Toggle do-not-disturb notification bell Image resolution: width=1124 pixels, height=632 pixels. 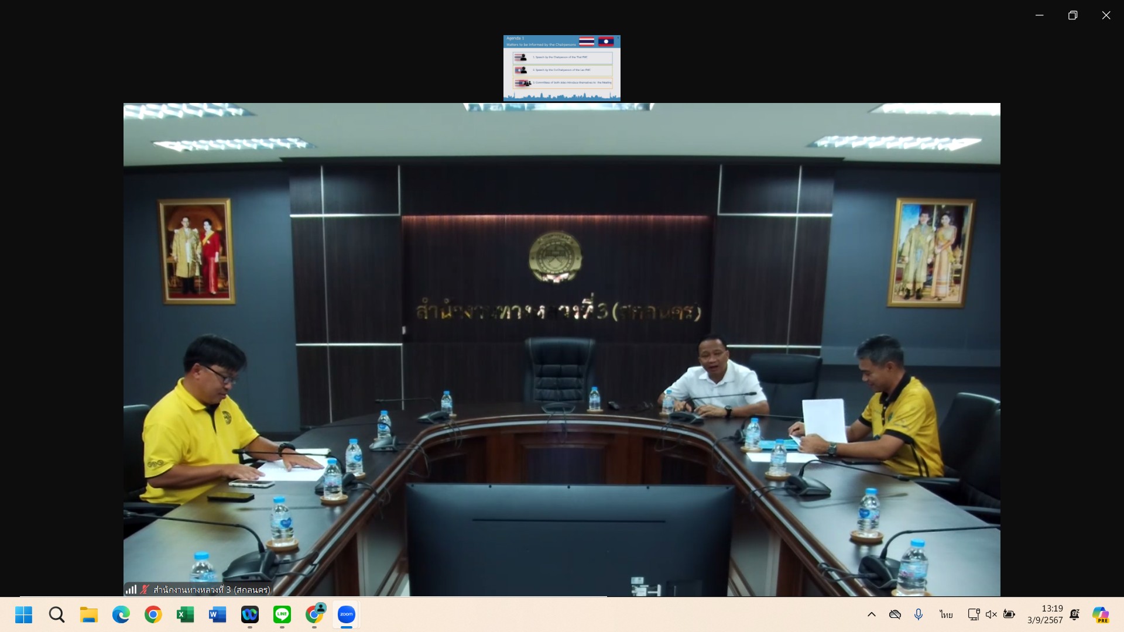[x=1074, y=614]
